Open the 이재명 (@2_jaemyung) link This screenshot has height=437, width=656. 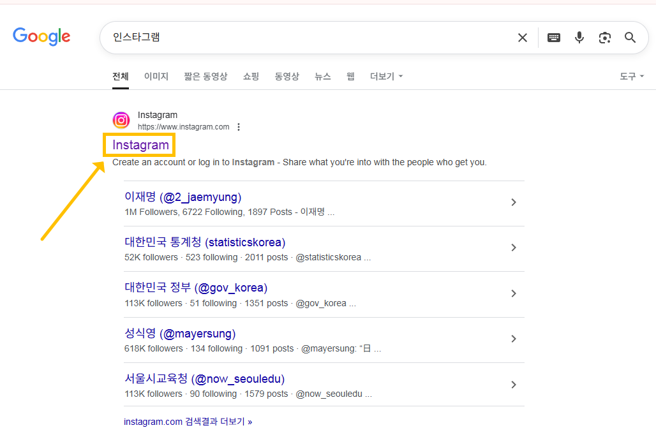(x=183, y=197)
